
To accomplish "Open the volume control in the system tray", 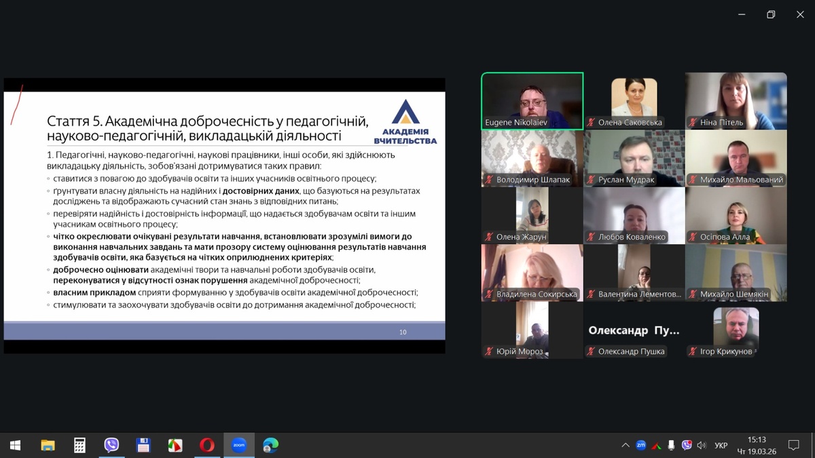I will 702,445.
